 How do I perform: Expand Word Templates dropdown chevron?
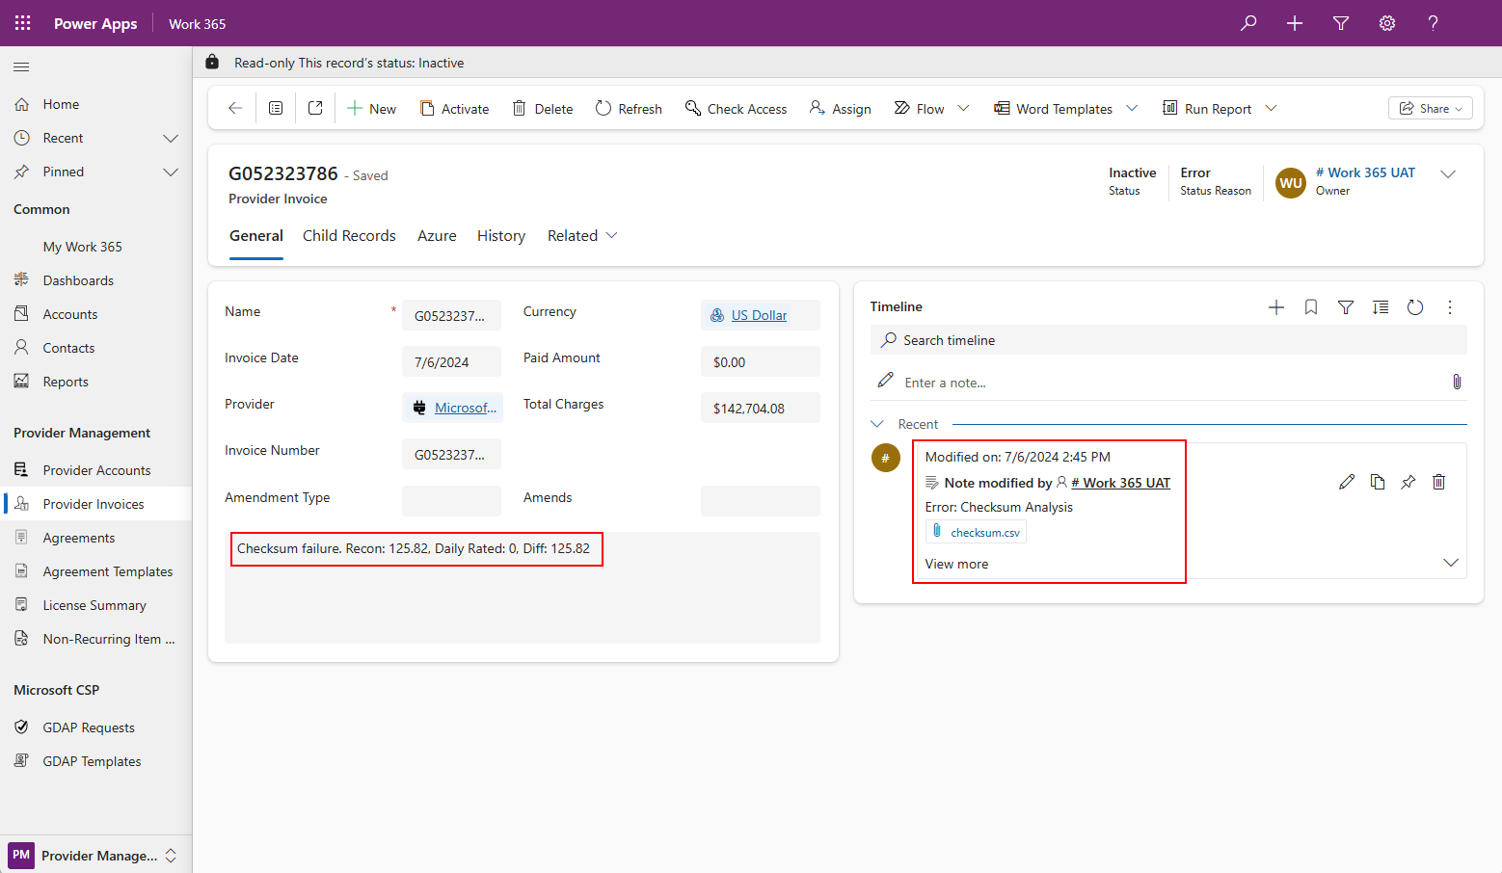click(1132, 108)
